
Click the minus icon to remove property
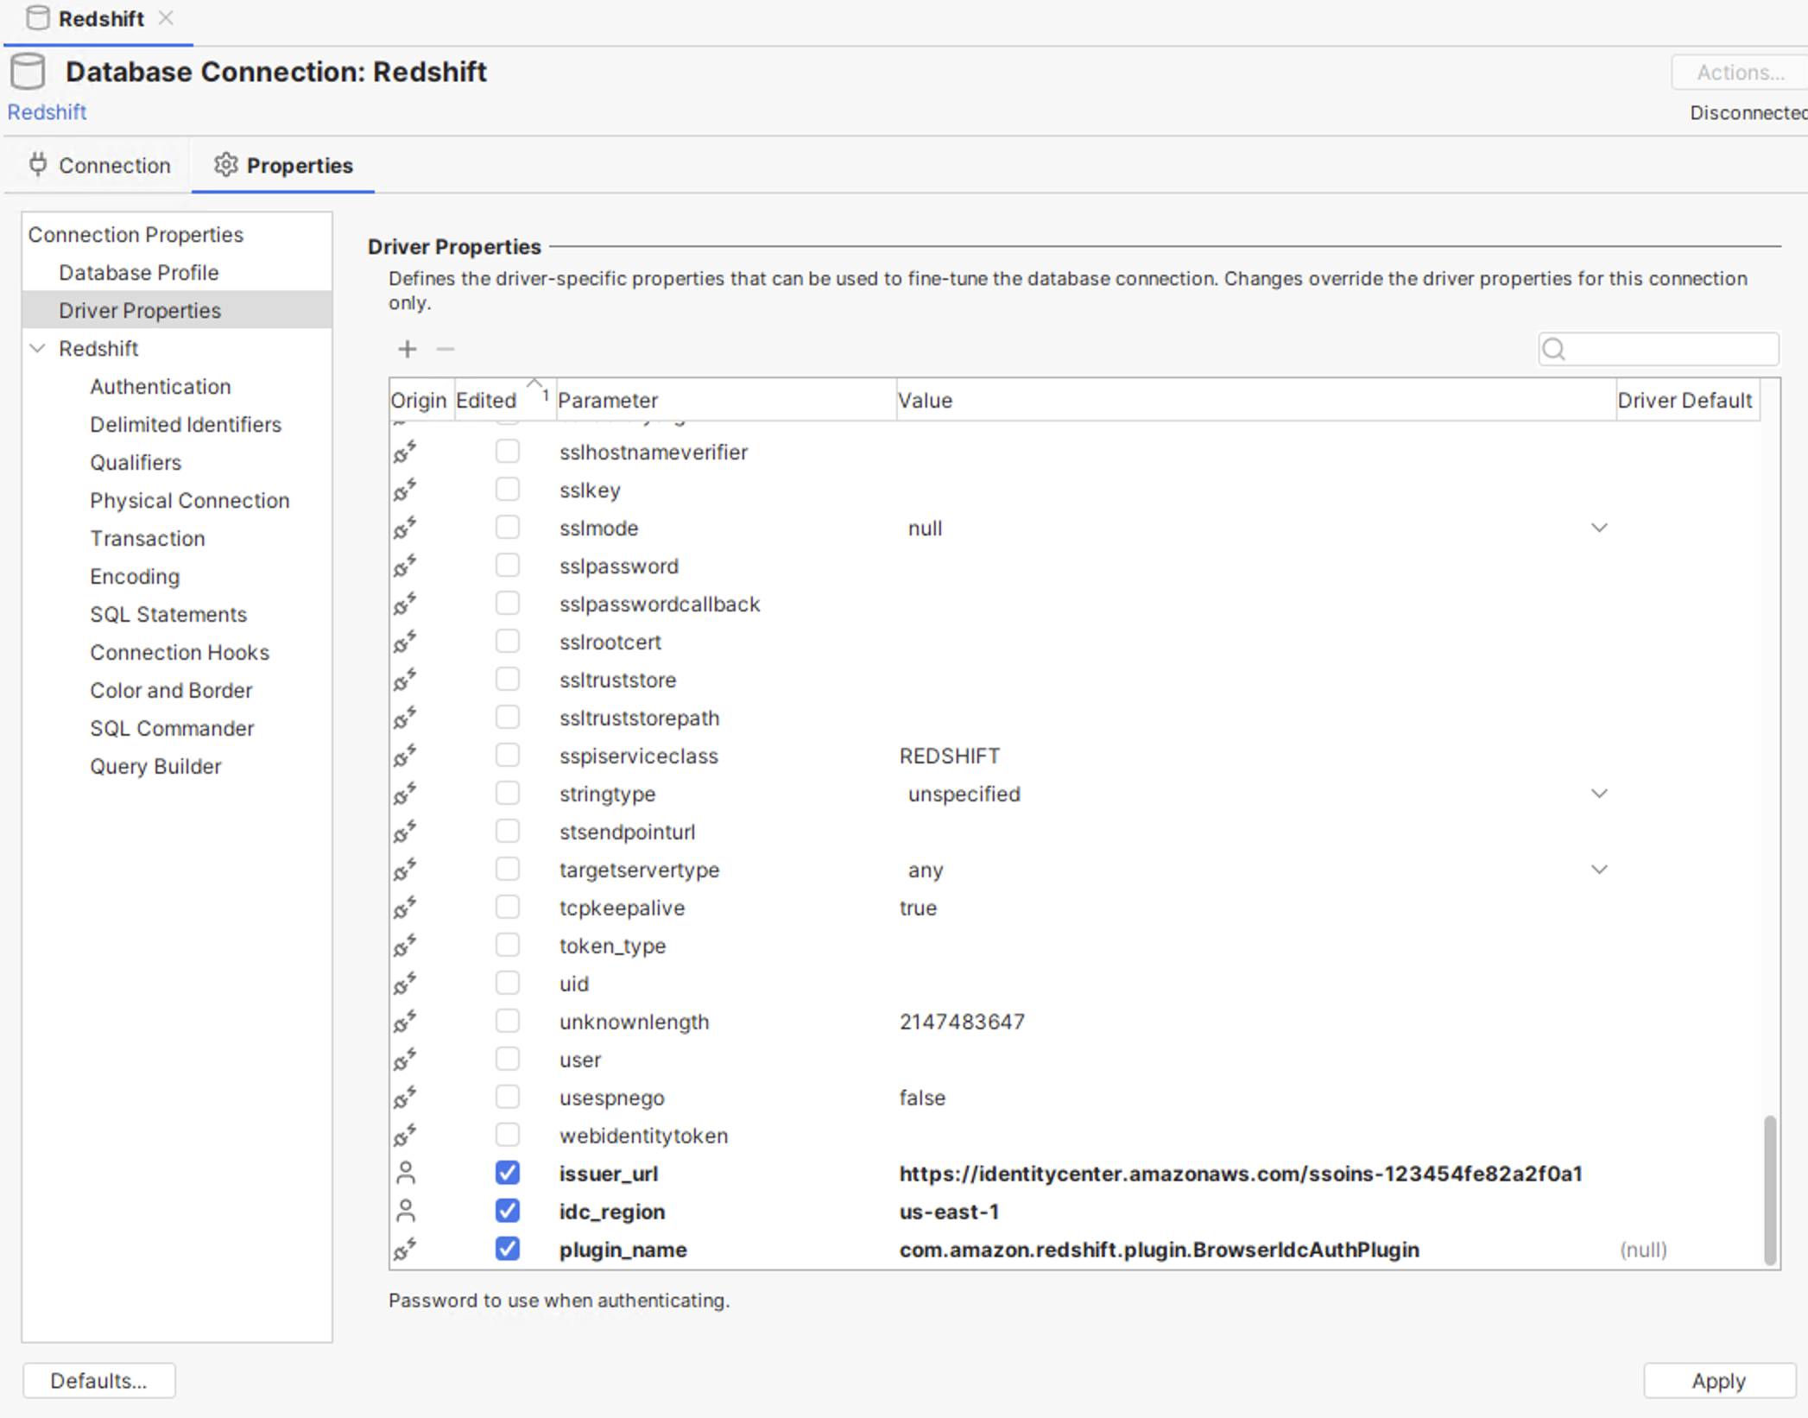446,349
